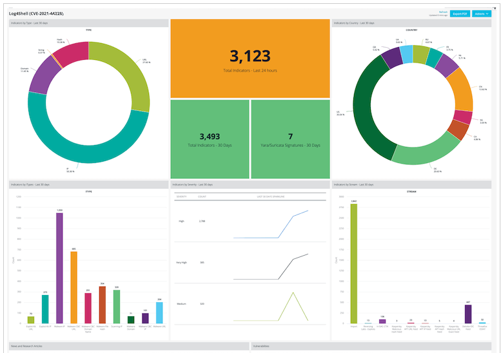The image size is (503, 353).
Task: Select the dark purple GB segment in Country donut
Action: click(x=392, y=58)
